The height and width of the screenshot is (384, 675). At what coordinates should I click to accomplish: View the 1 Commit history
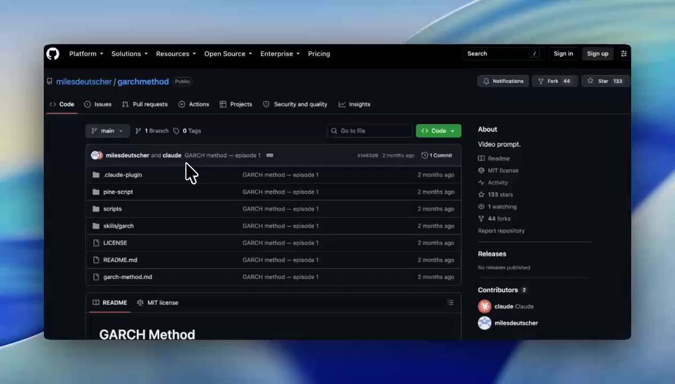(x=436, y=156)
